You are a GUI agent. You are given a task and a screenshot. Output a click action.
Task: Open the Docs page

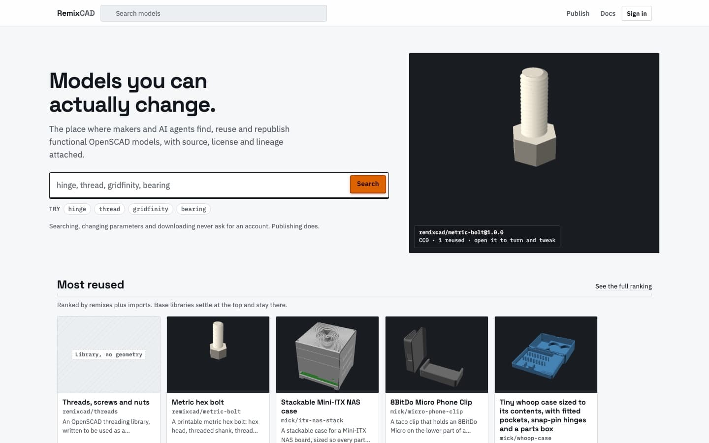(608, 13)
